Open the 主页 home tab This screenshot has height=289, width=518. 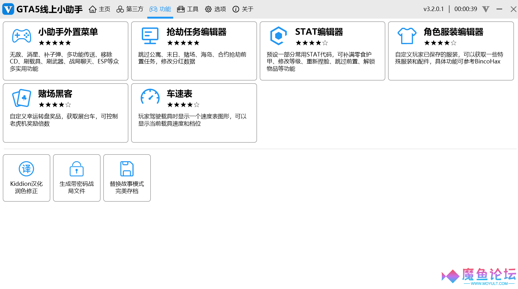(100, 9)
